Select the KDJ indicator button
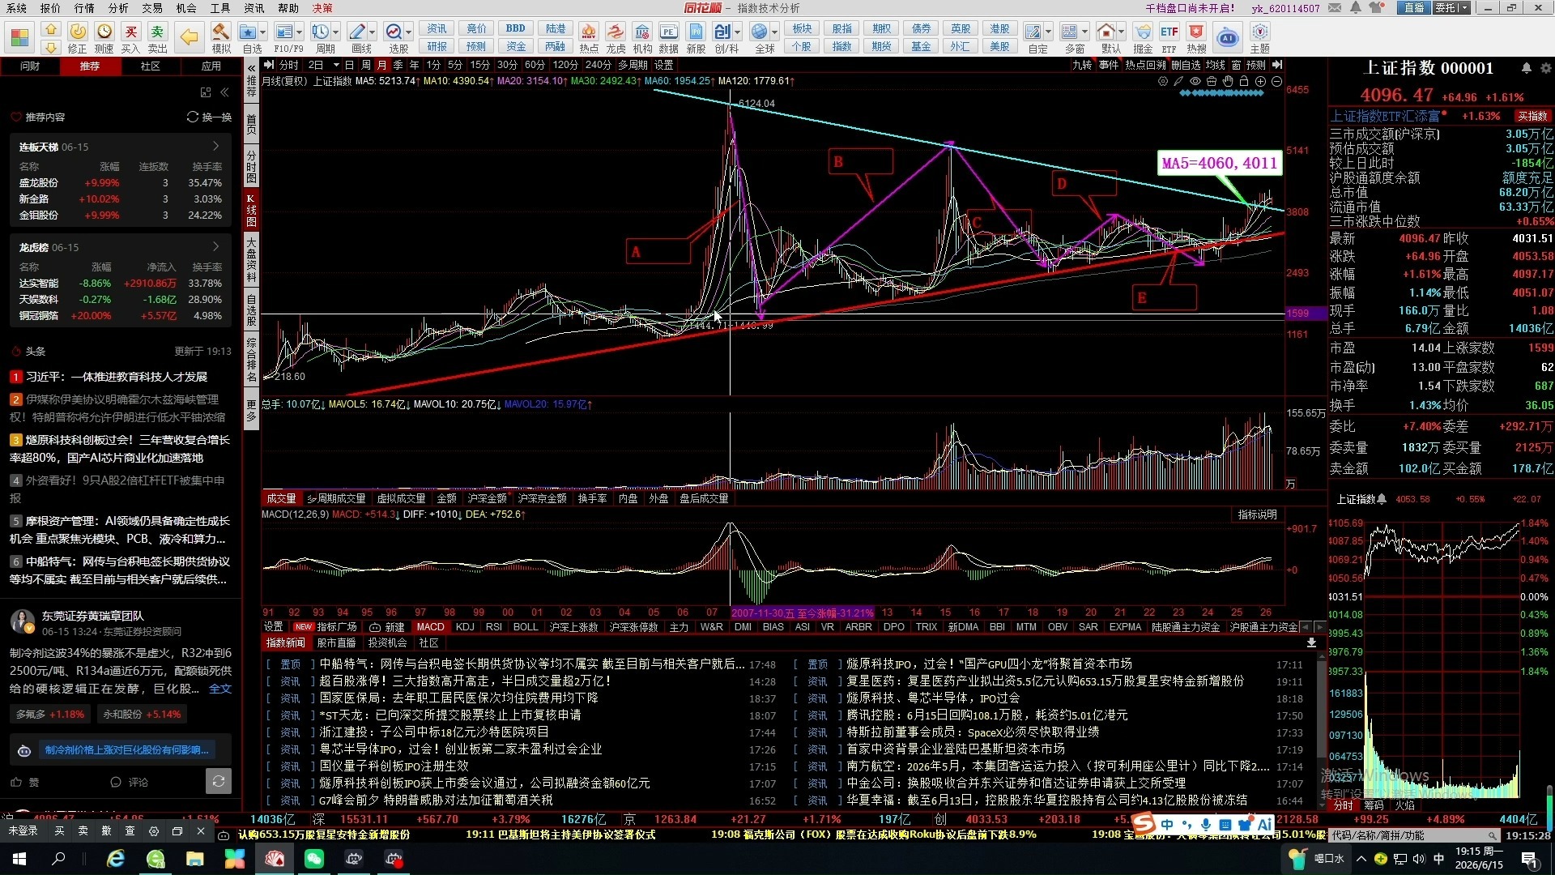 pyautogui.click(x=465, y=627)
